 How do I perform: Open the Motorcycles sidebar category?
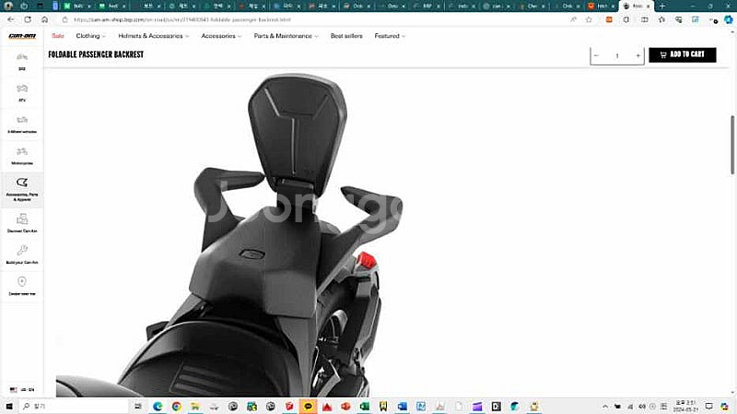(x=22, y=153)
